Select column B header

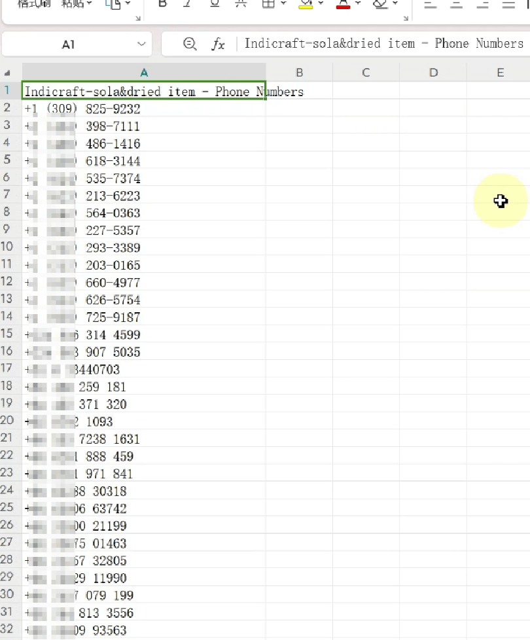tap(299, 73)
